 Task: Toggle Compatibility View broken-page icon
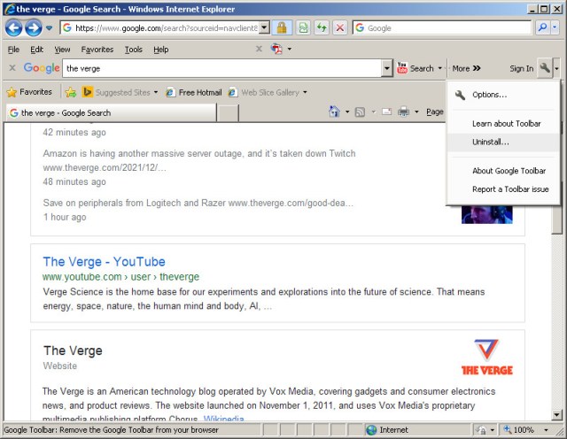pos(304,27)
